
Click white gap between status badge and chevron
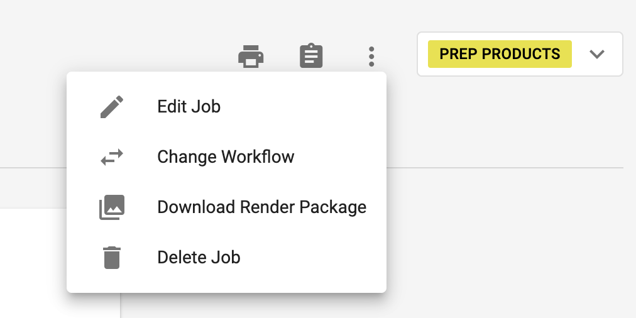[579, 54]
